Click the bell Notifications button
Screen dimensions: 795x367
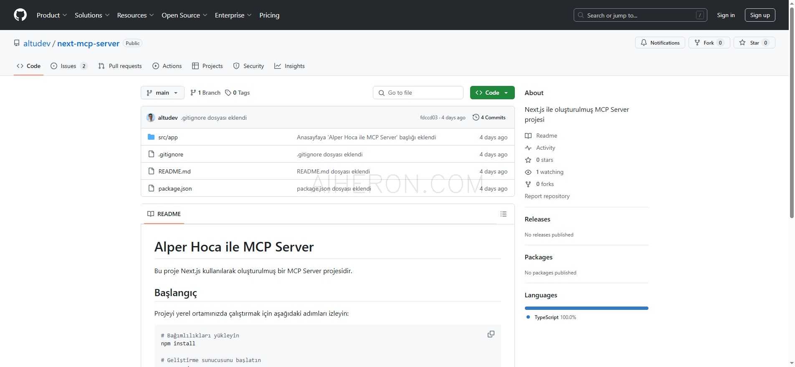tap(660, 43)
